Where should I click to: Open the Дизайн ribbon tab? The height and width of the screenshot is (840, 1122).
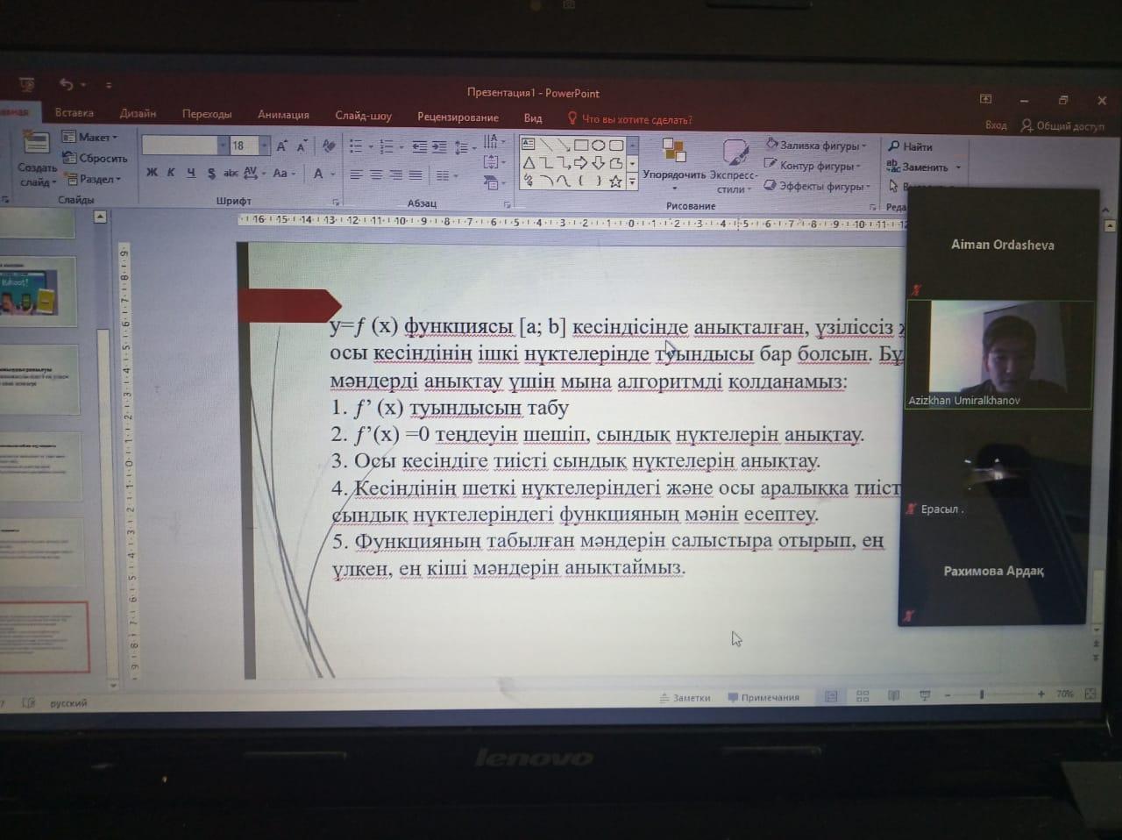click(138, 113)
